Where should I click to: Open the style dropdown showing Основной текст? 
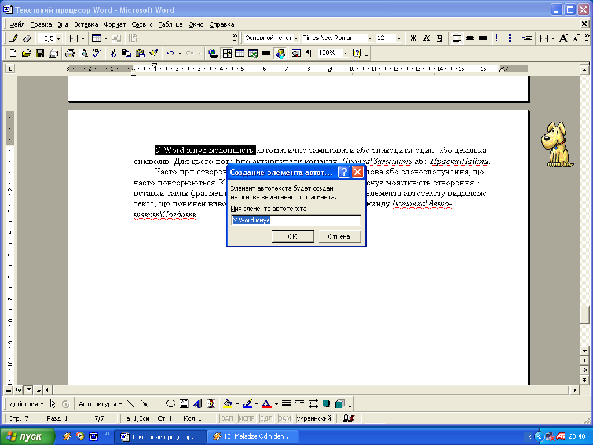(x=296, y=38)
